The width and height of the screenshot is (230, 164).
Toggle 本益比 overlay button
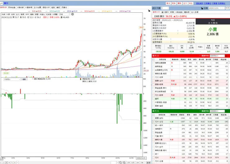[x=42, y=14]
